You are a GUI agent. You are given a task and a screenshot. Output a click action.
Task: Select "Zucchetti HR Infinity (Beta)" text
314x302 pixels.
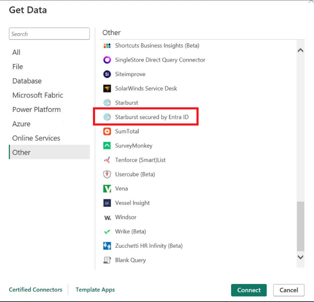click(149, 246)
